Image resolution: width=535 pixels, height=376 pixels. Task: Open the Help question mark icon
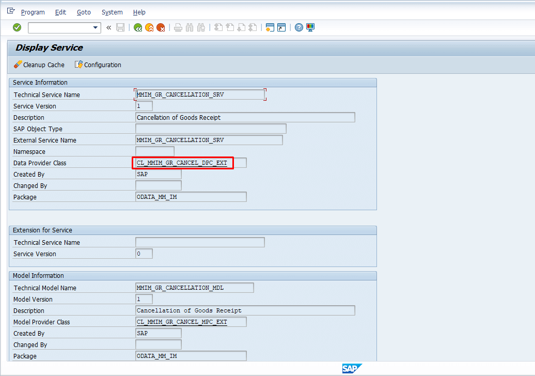298,27
